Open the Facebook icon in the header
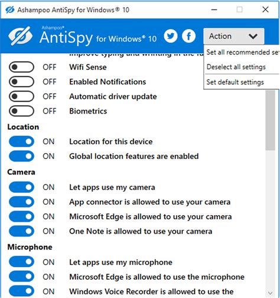The image size is (280, 298). [188, 36]
